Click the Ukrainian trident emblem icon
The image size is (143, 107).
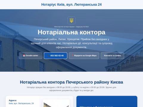coord(71,20)
